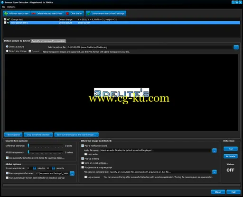Toggle checkbox of New search item 1
243x197 pixels.
pyautogui.click(x=5, y=23)
